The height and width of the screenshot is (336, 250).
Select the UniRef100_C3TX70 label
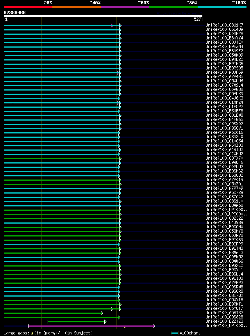click(224, 158)
